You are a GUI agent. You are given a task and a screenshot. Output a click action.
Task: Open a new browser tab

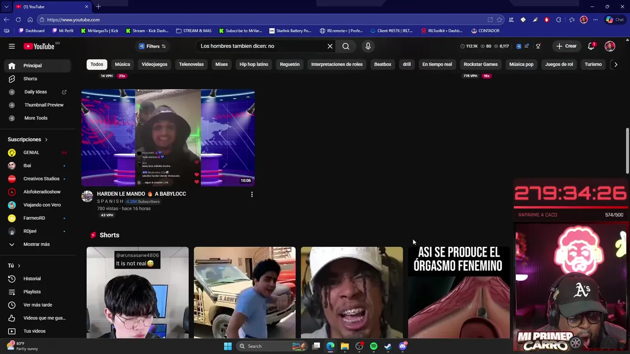pos(98,6)
